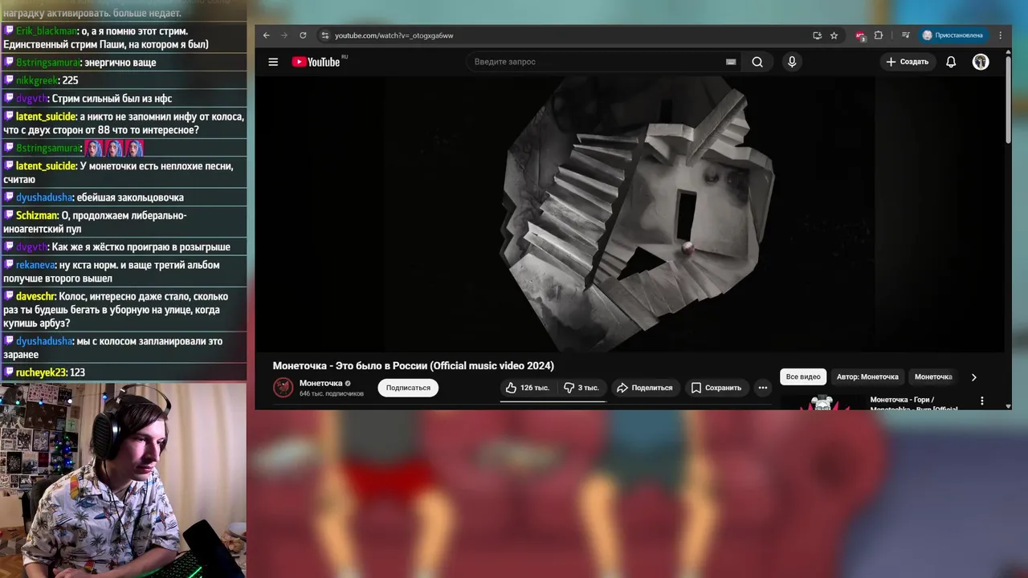Viewport: 1028px width, 578px height.
Task: Open the YouTube hamburger guide menu
Action: tap(273, 62)
